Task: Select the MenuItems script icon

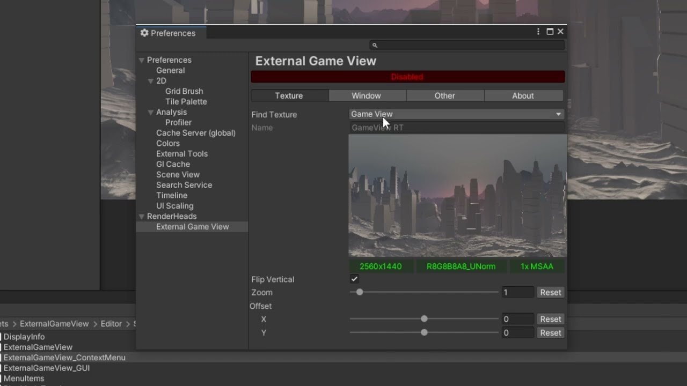Action: point(1,378)
